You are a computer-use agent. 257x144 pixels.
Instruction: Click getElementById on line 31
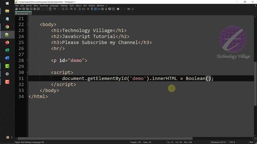click(107, 78)
